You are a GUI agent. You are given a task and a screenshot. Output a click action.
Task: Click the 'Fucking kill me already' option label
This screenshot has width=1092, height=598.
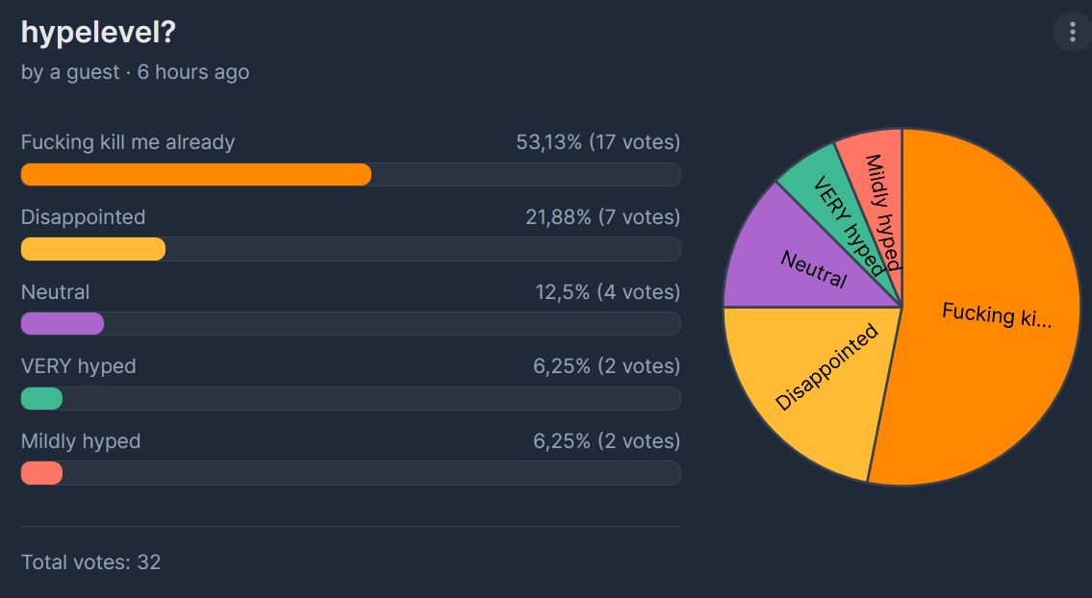click(128, 142)
